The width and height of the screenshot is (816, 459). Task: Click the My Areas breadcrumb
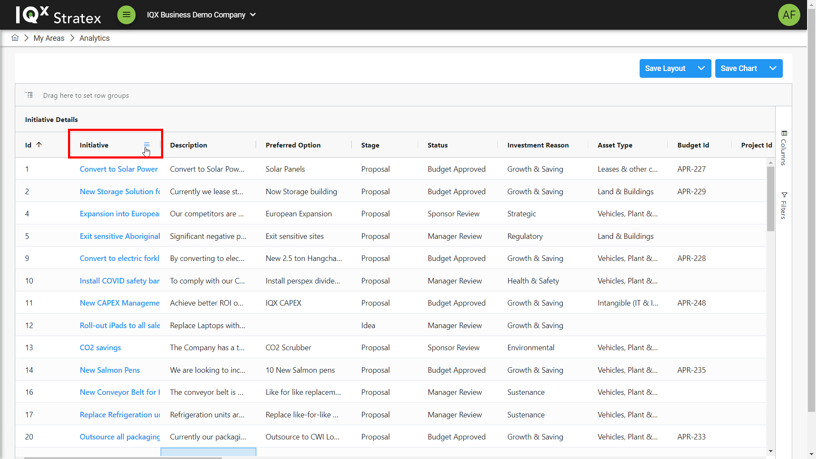click(49, 38)
